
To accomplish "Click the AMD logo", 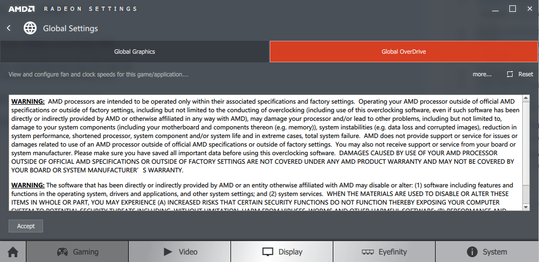I will 22,9.
